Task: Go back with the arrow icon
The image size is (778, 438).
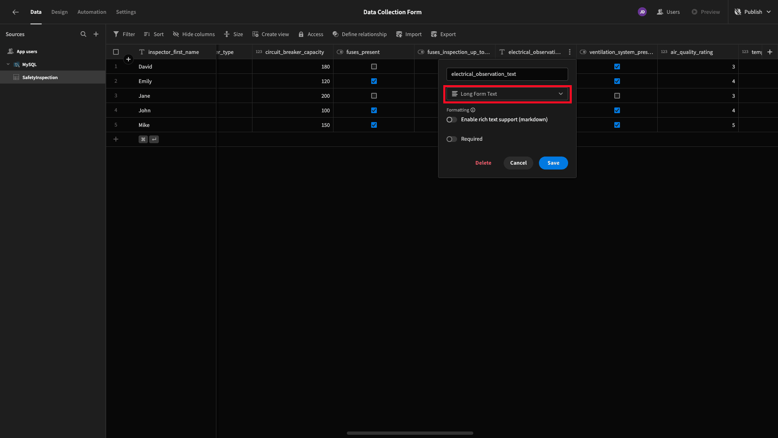Action: point(15,12)
